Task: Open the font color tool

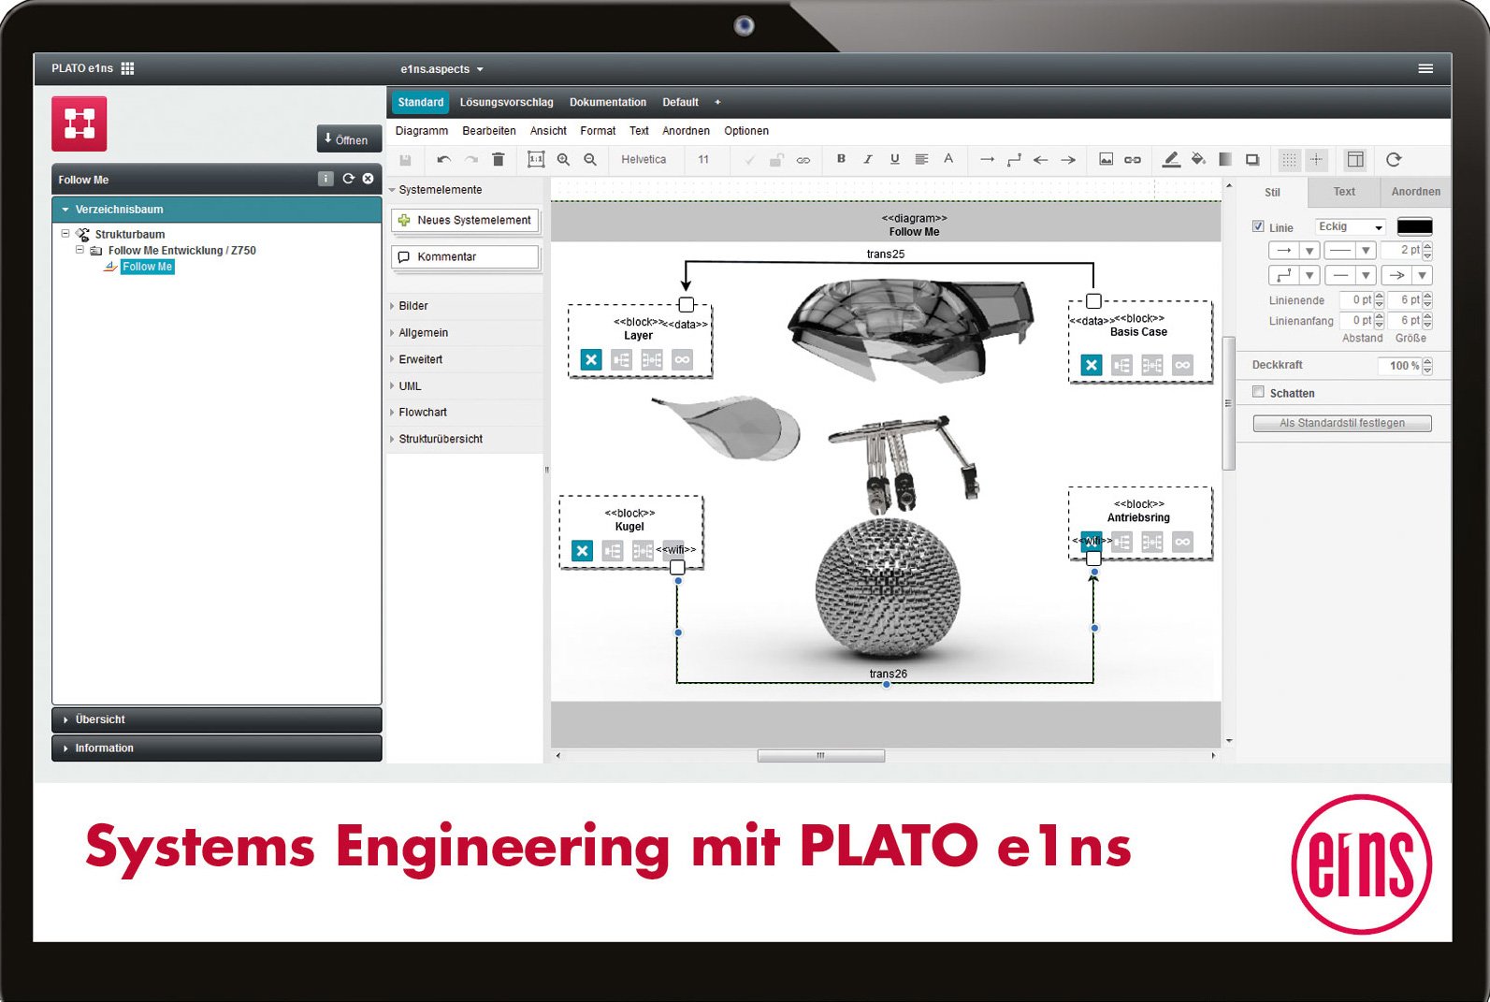Action: click(x=948, y=159)
